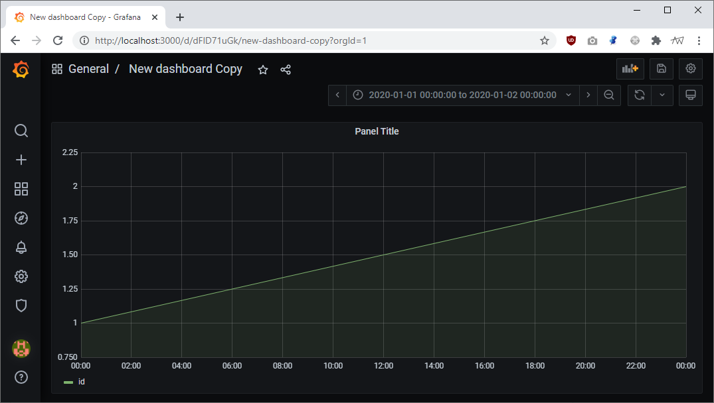Open the Grafana home logo
This screenshot has width=714, height=403.
coord(21,70)
